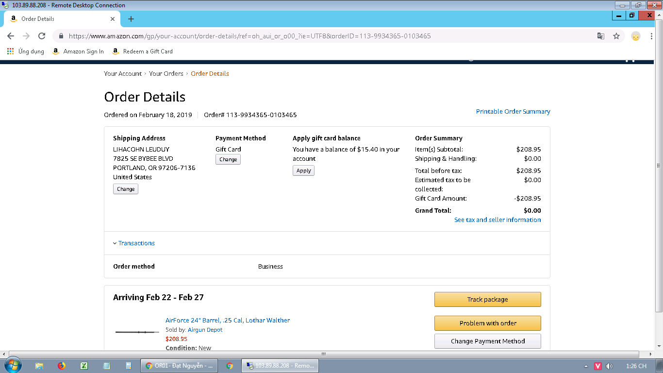The image size is (663, 373).
Task: Open the Google Translate page icon
Action: 601,36
